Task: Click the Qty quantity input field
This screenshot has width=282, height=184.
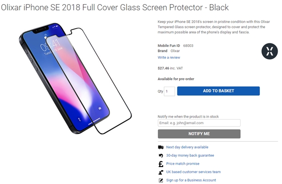Action: [169, 91]
